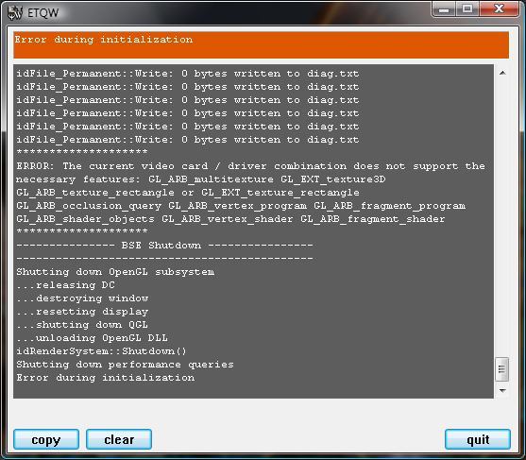Click the 'GL_ARB_occlusion_query' text
This screenshot has width=526, height=460.
point(89,206)
